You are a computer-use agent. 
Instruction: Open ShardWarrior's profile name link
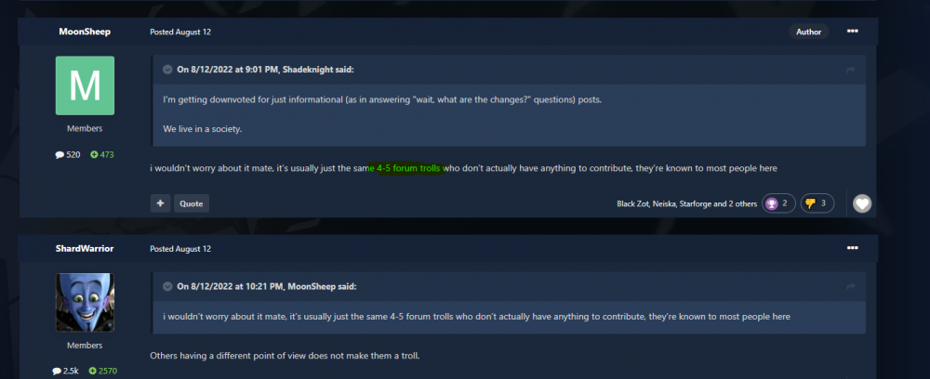click(85, 249)
